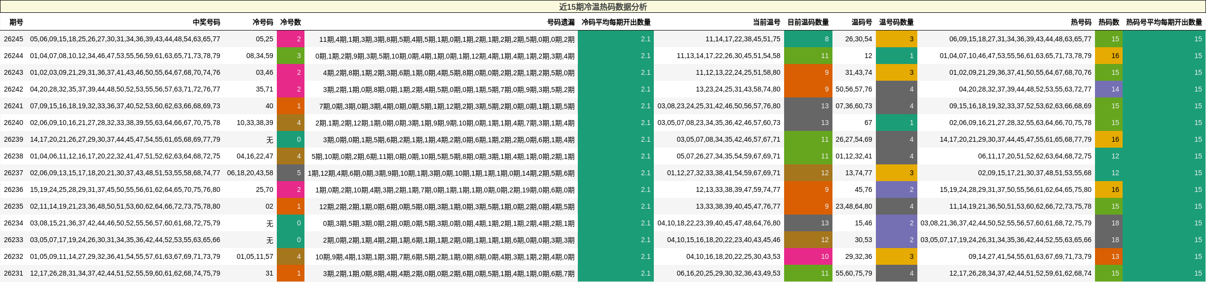This screenshot has width=1206, height=282.
Task: Click hot numbers beginning 09,14,27,41,54
Action: click(1030, 256)
